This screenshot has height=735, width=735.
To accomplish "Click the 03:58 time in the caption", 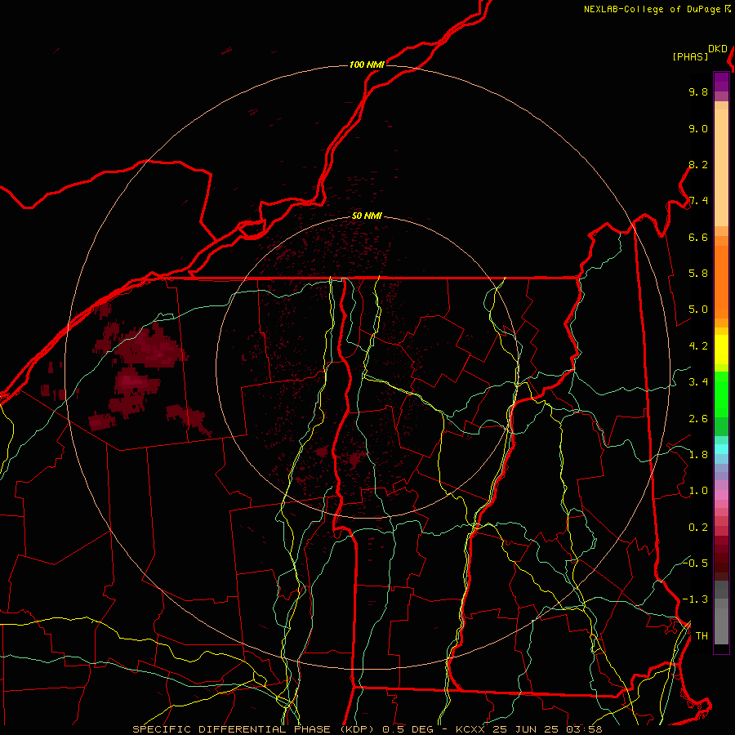I will 584,729.
